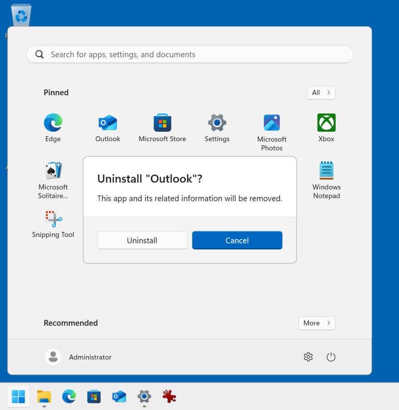The image size is (399, 410).
Task: Expand the Recommended section with More
Action: pyautogui.click(x=317, y=323)
